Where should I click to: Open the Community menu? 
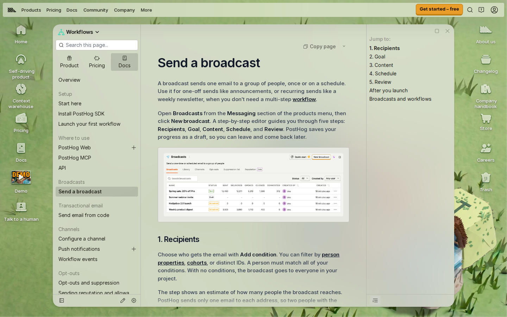pyautogui.click(x=96, y=10)
